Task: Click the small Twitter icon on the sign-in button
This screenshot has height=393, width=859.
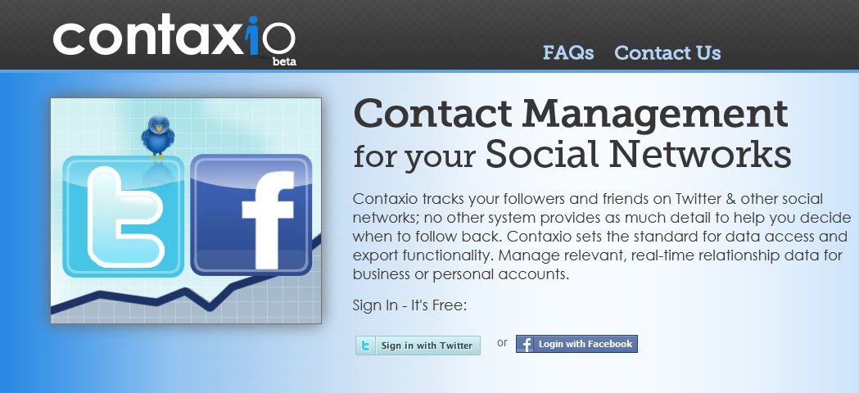Action: click(x=366, y=346)
